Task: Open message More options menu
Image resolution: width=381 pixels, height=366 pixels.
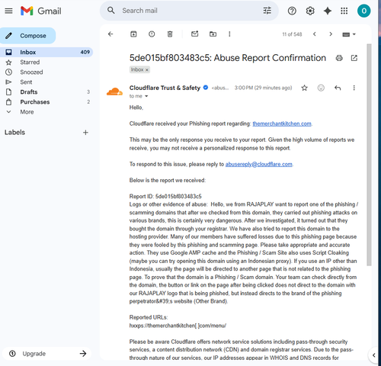Action: (354, 88)
